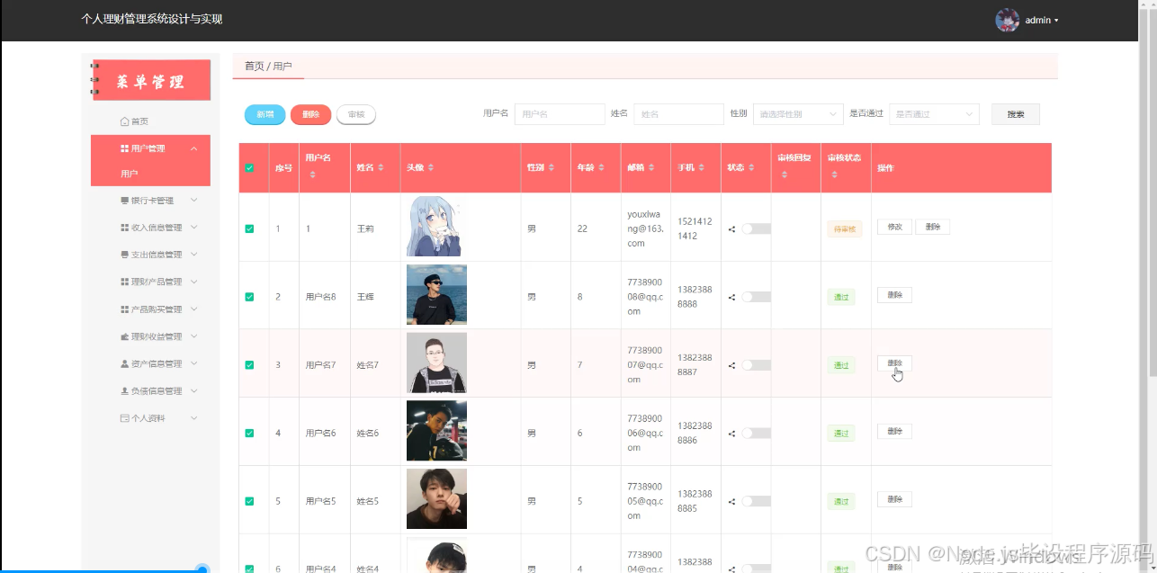The image size is (1157, 573).
Task: Click the 收入信息管理 sidebar icon
Action: pyautogui.click(x=124, y=228)
